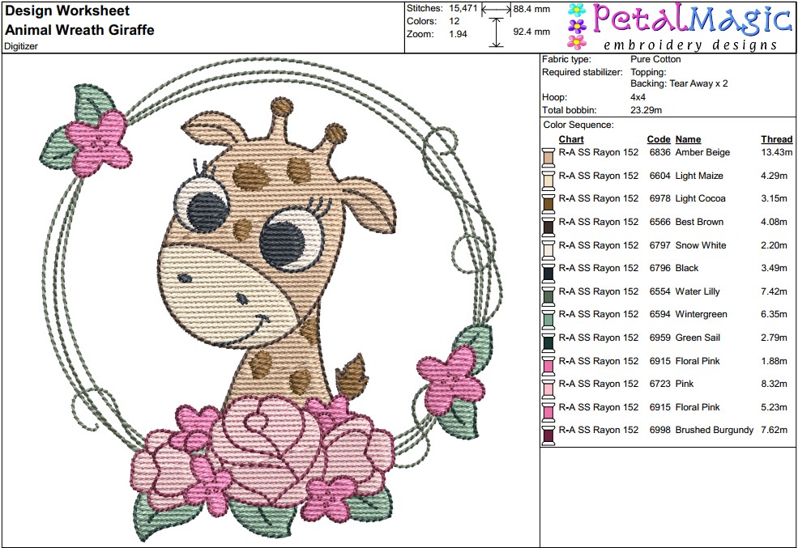Image resolution: width=798 pixels, height=548 pixels.
Task: Click thread length 7.62m for Brushed Burgundy
Action: (x=774, y=430)
